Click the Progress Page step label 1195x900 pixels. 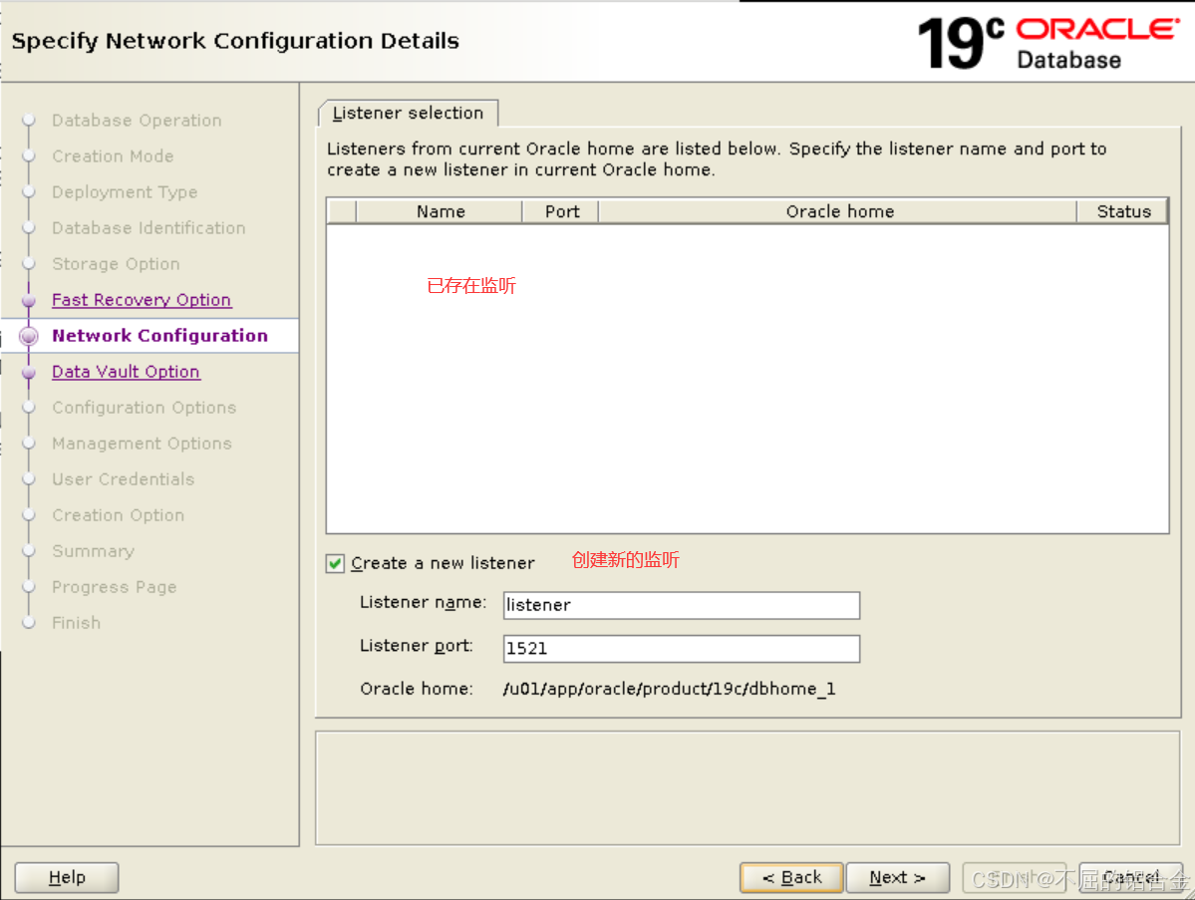click(x=115, y=587)
